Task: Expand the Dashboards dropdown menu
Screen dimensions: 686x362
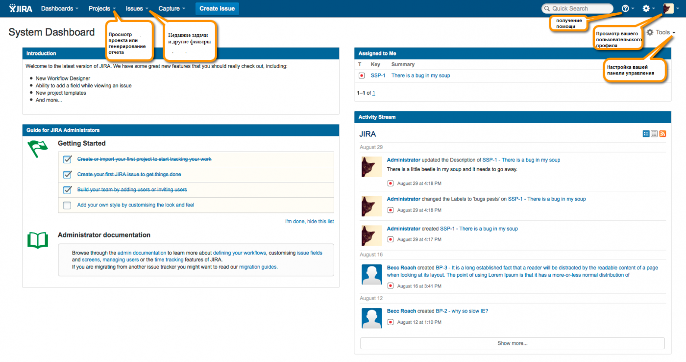Action: point(60,8)
